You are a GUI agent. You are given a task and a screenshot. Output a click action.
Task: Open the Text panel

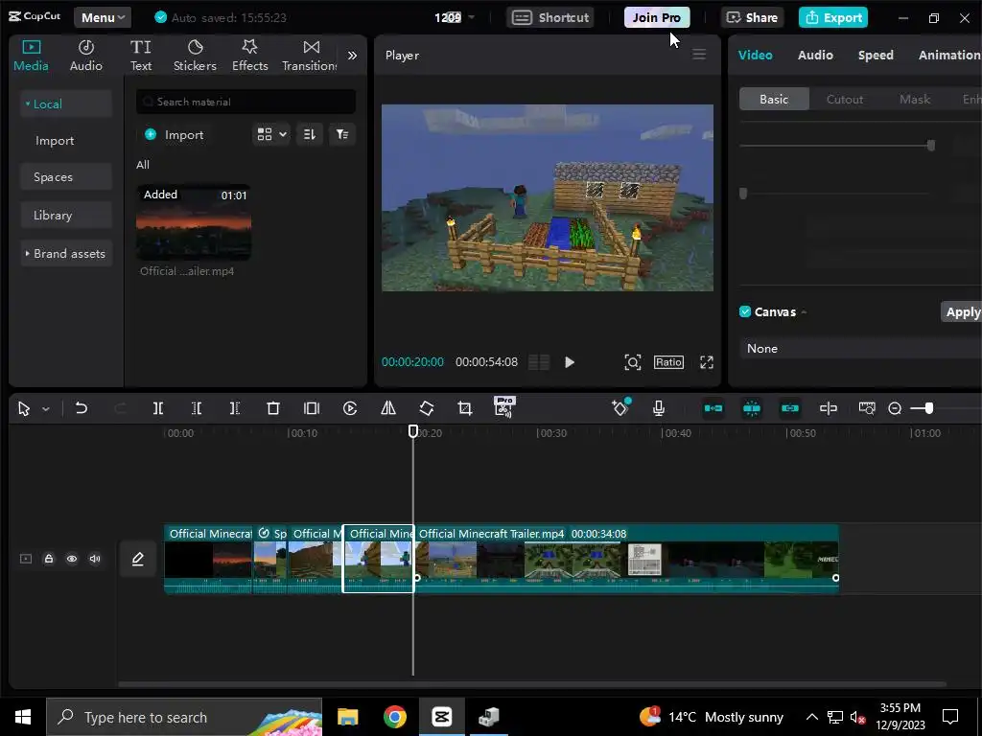[140, 55]
